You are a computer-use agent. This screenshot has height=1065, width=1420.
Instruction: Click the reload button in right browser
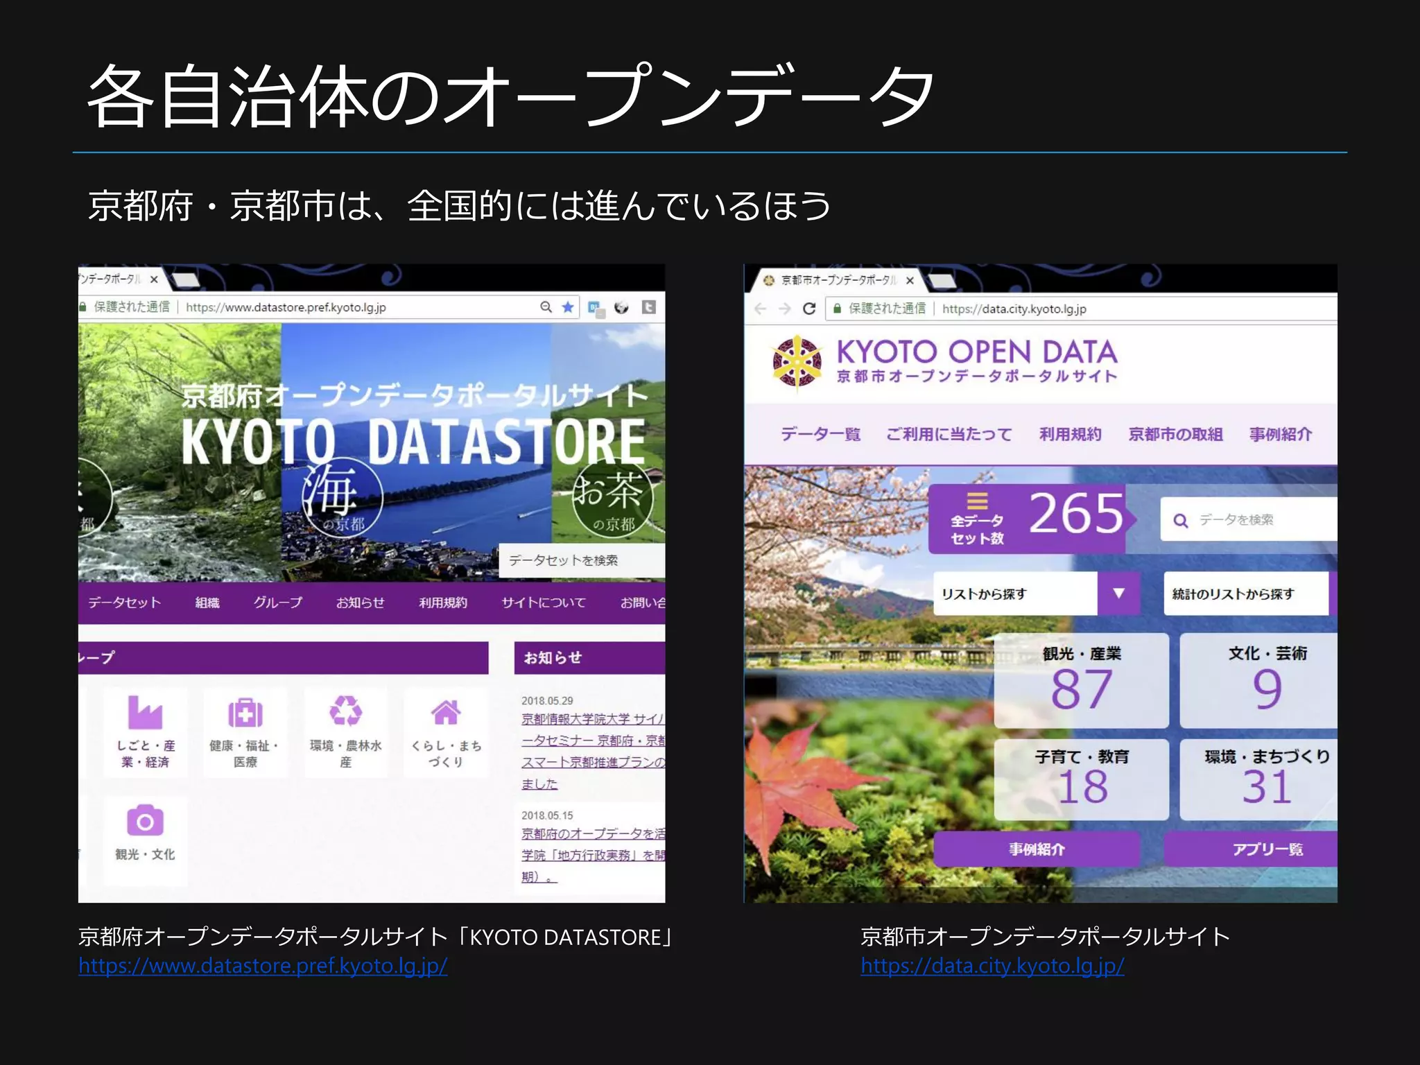pyautogui.click(x=808, y=309)
